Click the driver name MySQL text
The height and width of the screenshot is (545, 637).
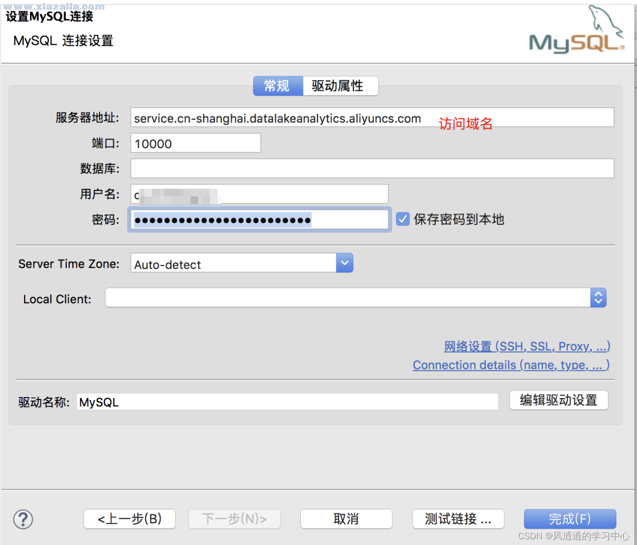tap(99, 402)
